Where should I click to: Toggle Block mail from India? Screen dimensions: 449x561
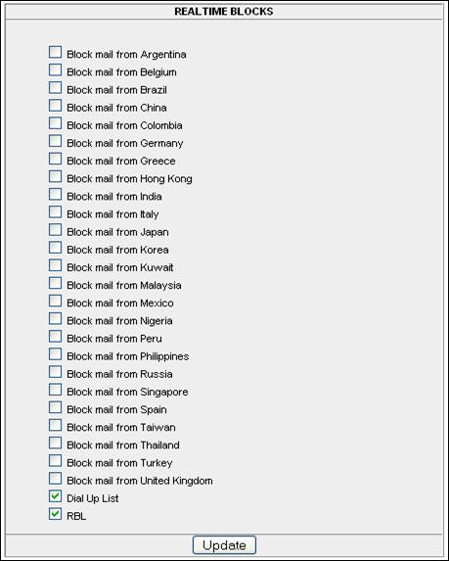click(x=55, y=194)
